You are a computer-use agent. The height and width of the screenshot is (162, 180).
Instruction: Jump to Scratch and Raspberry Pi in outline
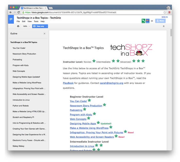coord(23,117)
